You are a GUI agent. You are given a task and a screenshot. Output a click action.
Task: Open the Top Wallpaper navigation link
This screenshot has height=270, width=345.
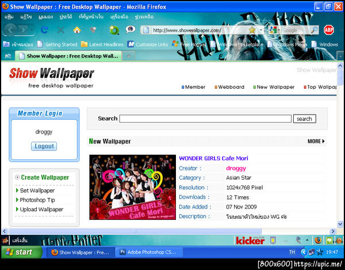pos(320,87)
